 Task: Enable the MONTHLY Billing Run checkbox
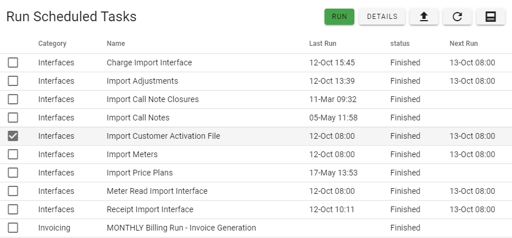tap(13, 228)
